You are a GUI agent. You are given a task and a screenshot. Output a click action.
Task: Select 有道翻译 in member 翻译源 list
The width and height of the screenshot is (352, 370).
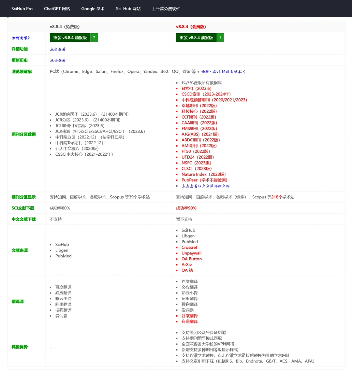190,321
